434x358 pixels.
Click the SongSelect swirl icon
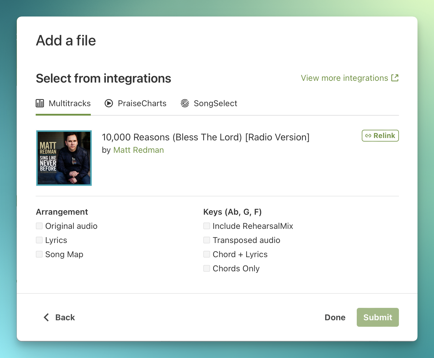pos(185,103)
